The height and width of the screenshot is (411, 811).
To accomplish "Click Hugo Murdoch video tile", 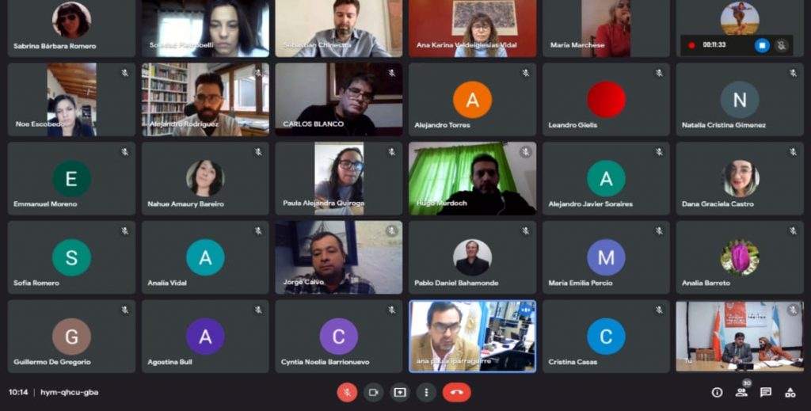I will coord(472,178).
